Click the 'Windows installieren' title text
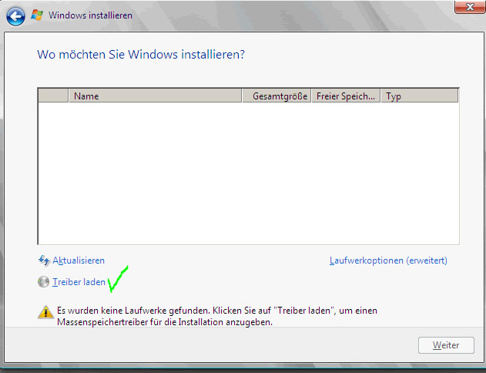The height and width of the screenshot is (373, 486). point(90,15)
